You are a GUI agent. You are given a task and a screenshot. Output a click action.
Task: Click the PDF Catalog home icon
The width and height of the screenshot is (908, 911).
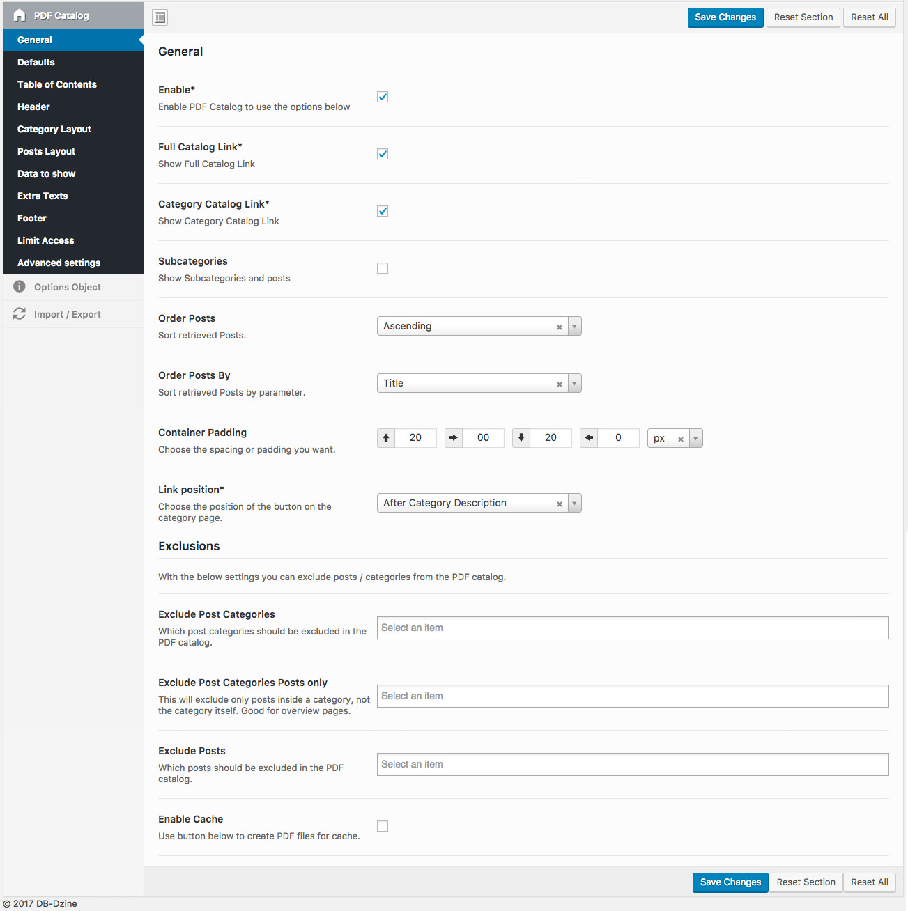[x=20, y=15]
